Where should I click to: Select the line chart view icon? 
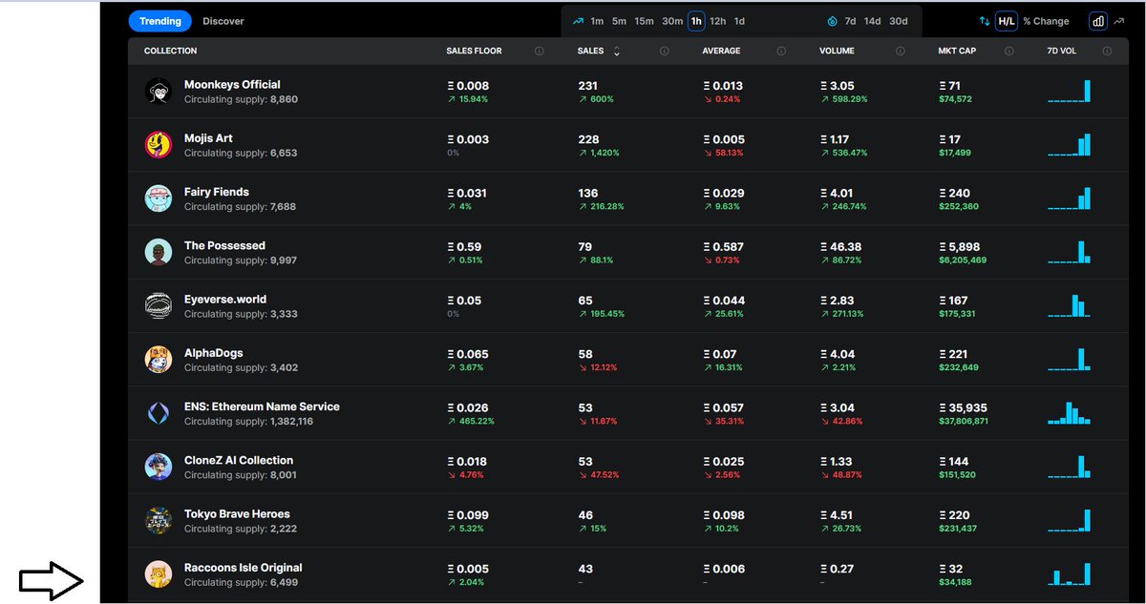[x=1119, y=21]
